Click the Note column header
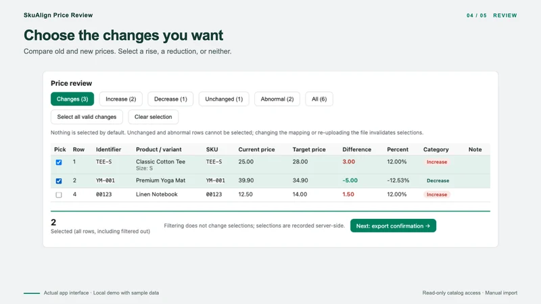This screenshot has width=541, height=304. click(475, 149)
